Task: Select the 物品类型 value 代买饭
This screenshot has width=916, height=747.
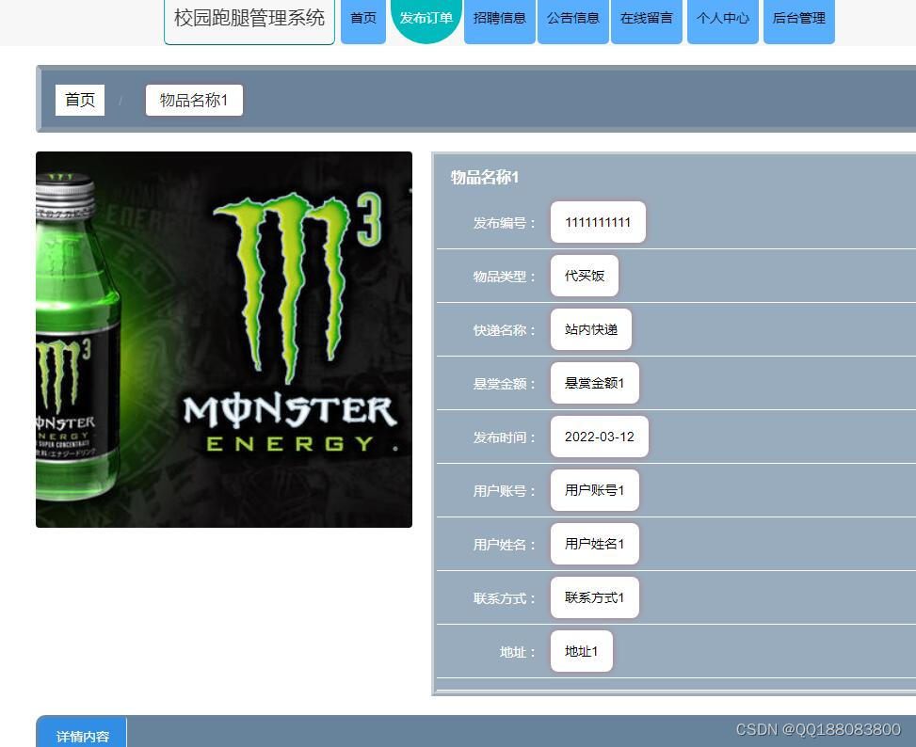Action: click(585, 276)
